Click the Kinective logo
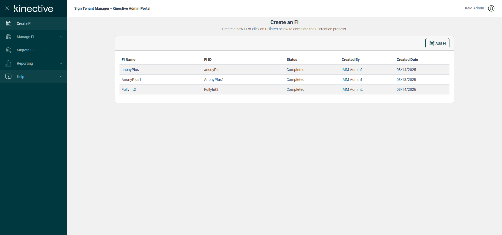The height and width of the screenshot is (235, 502). (x=33, y=8)
